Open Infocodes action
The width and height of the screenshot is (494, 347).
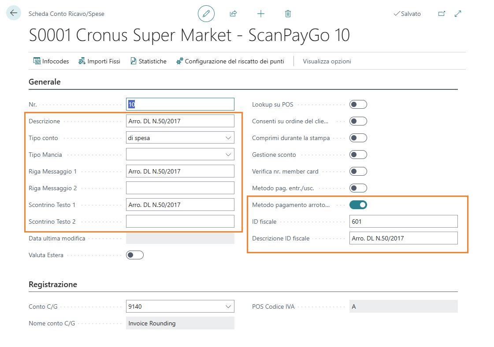[x=51, y=61]
